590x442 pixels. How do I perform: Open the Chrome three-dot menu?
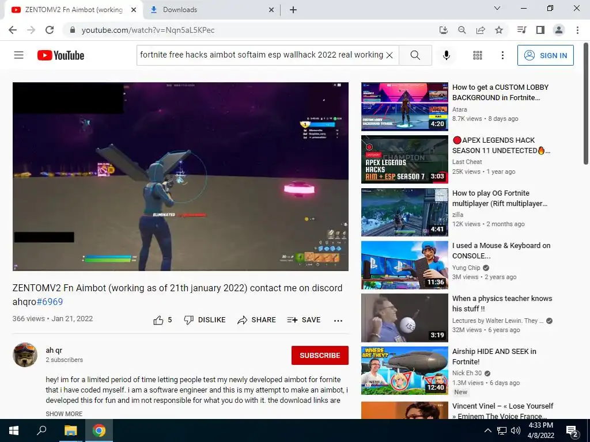pyautogui.click(x=577, y=30)
